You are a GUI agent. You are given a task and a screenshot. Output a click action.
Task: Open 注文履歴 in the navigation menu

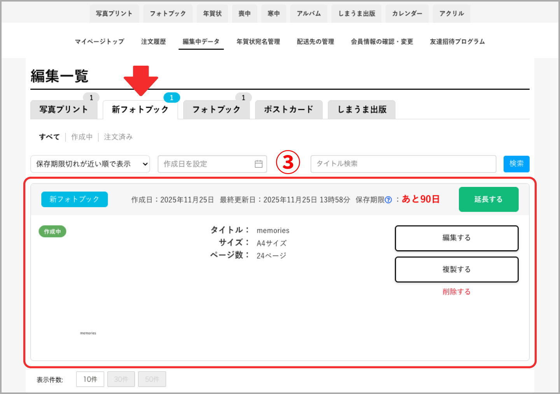[x=154, y=42]
